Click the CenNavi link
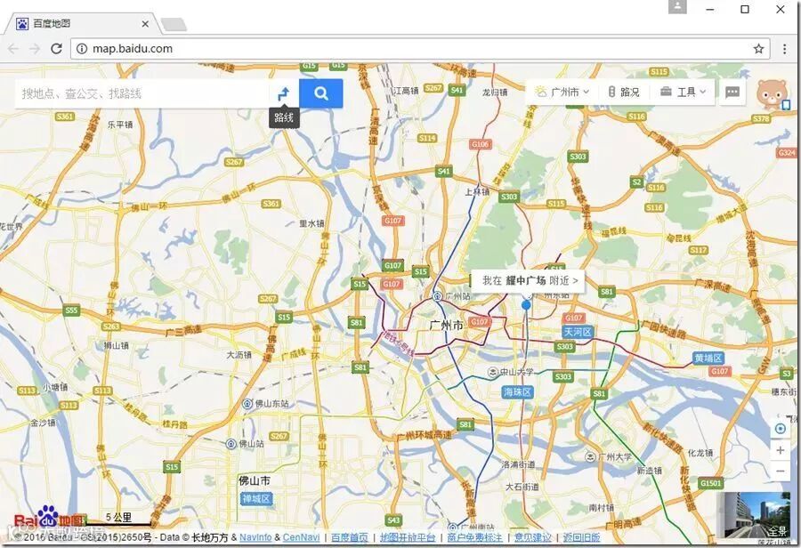The image size is (801, 548). pyautogui.click(x=301, y=537)
